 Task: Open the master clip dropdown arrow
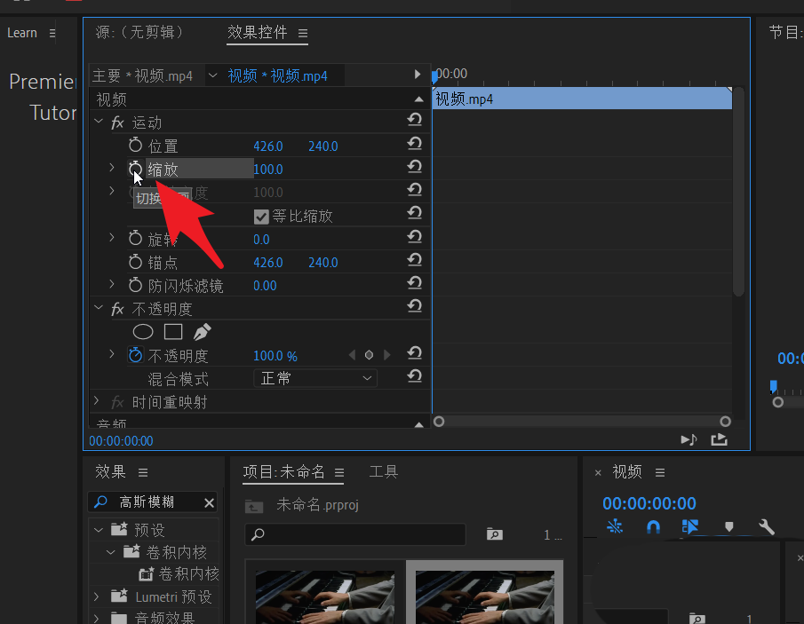click(213, 75)
